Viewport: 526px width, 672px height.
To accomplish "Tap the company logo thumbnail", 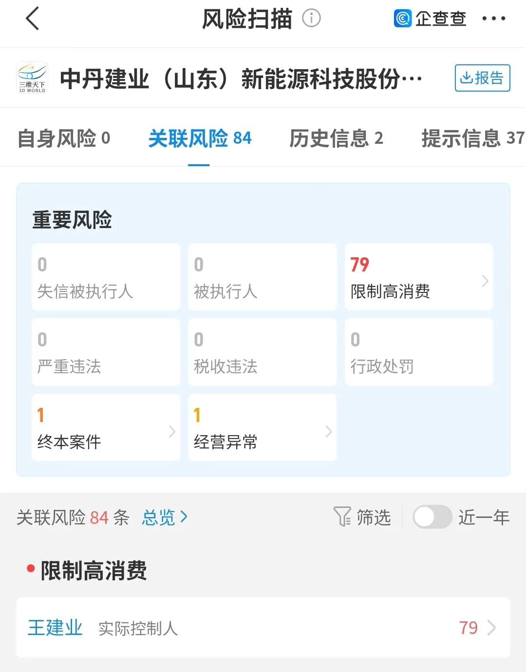I will pos(32,78).
